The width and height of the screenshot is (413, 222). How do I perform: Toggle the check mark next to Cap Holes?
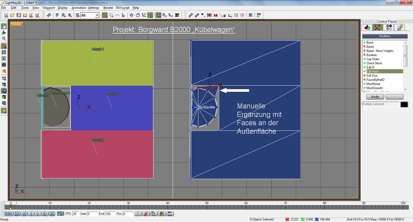tap(364, 59)
